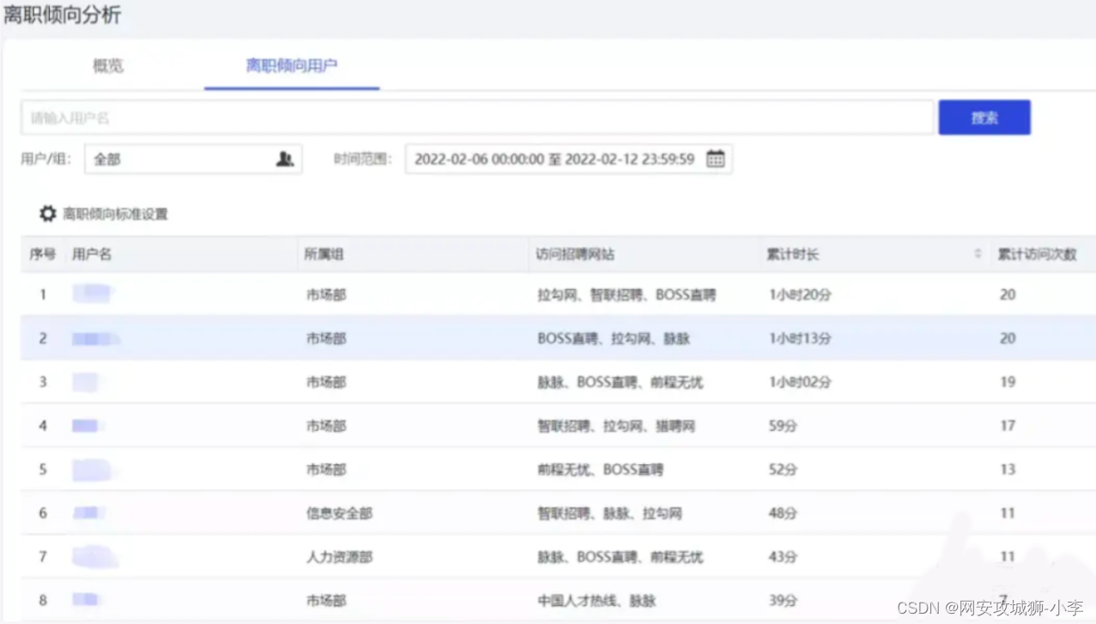
Task: Select the cell 智联招聘、脉脉、拉勾网
Action: pyautogui.click(x=609, y=513)
